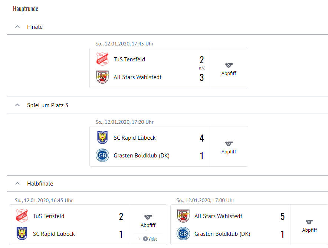Open Grasten Boldklub (DK) in third-place match
The height and width of the screenshot is (248, 328).
point(141,156)
